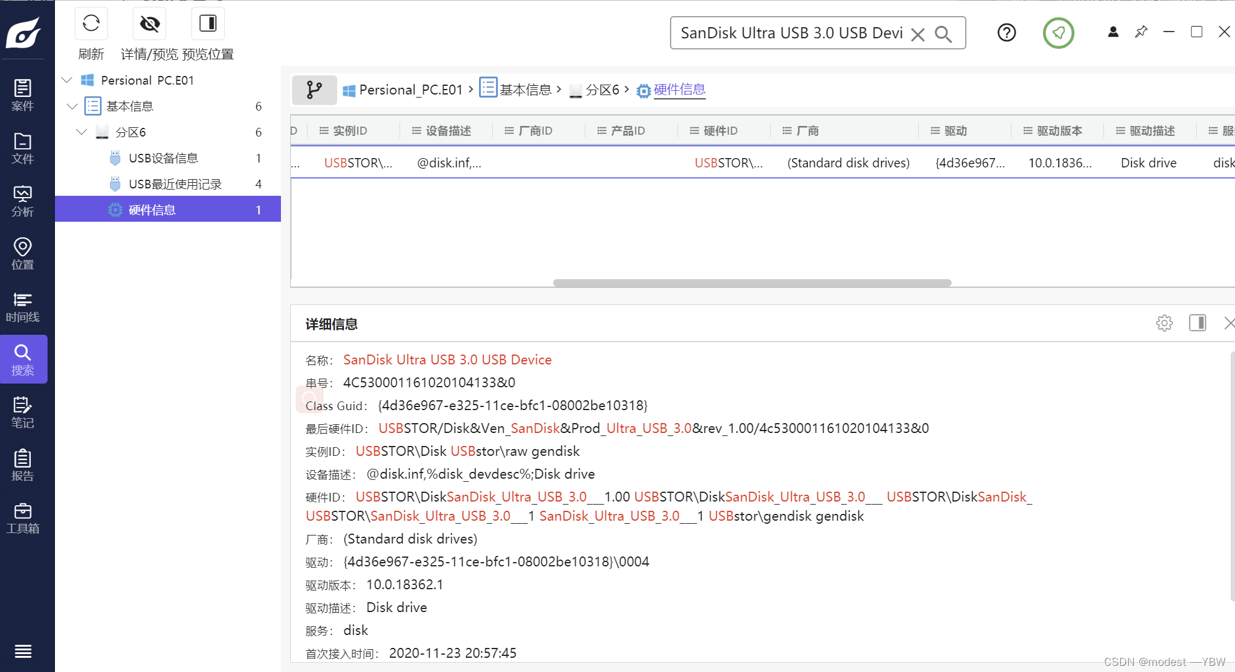Toggle the detail panel dock layout icon
The height and width of the screenshot is (672, 1235).
pos(1197,323)
